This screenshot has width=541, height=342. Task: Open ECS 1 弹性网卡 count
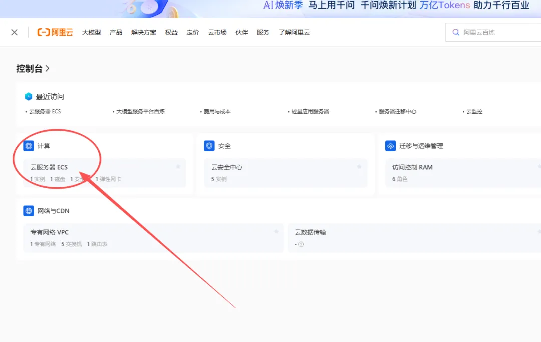pyautogui.click(x=108, y=179)
